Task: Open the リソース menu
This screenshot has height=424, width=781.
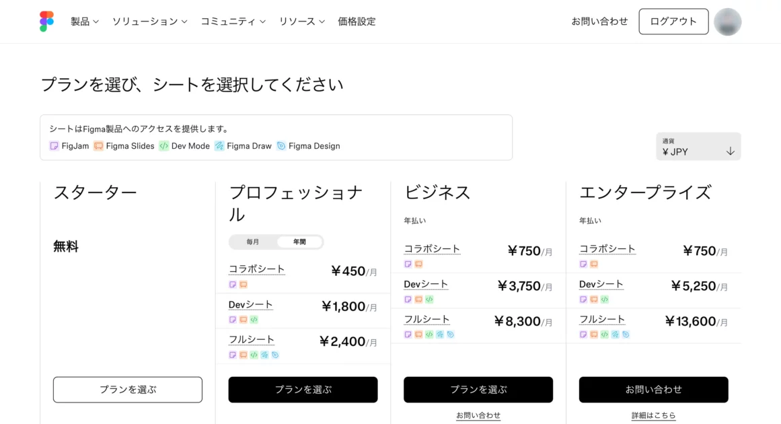Action: [302, 22]
